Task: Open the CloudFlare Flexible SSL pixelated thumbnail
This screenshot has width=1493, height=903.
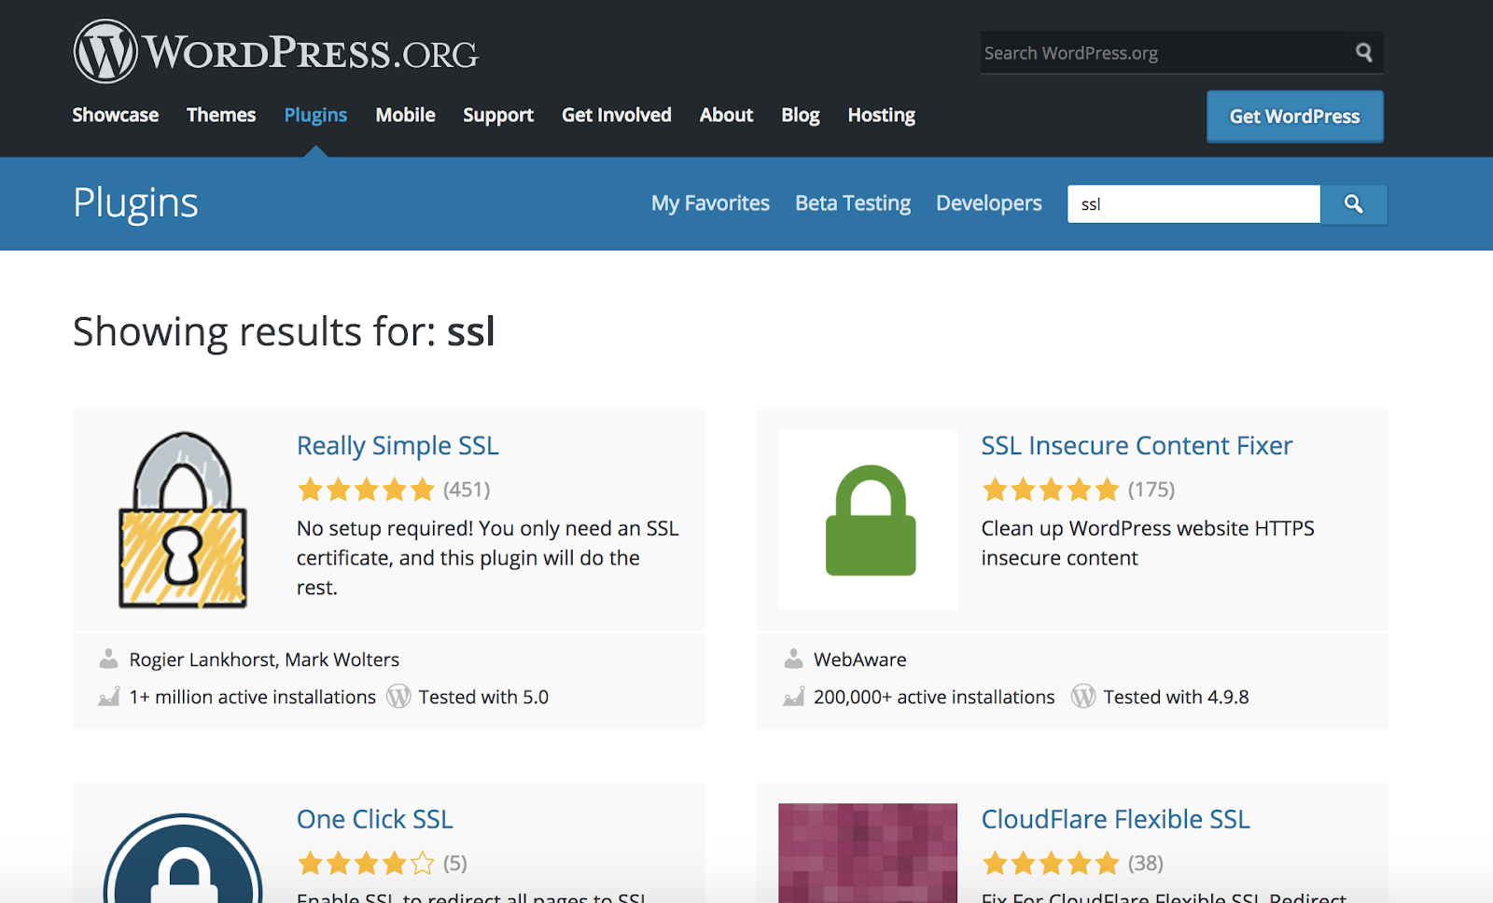Action: click(x=868, y=853)
